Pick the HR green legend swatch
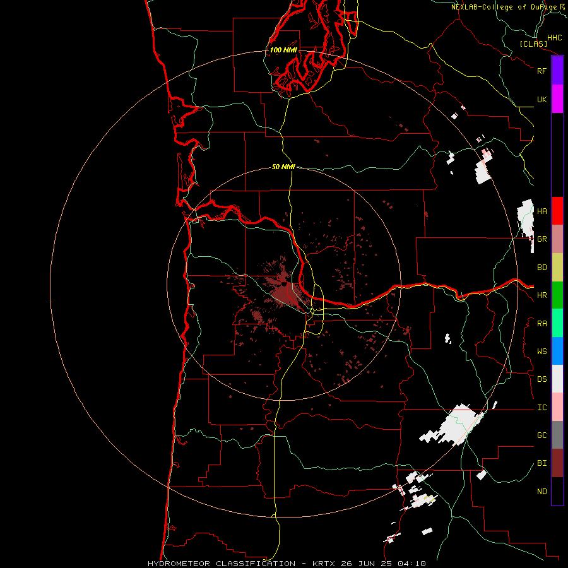 pos(557,295)
